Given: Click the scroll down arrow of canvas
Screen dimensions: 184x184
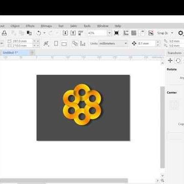Looking at the screenshot, I should (x=163, y=175).
